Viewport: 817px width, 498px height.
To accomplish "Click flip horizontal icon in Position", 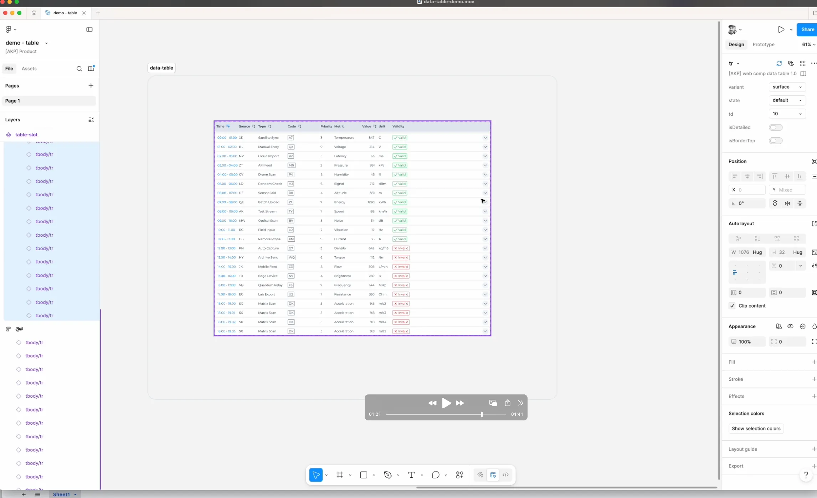I will (787, 203).
